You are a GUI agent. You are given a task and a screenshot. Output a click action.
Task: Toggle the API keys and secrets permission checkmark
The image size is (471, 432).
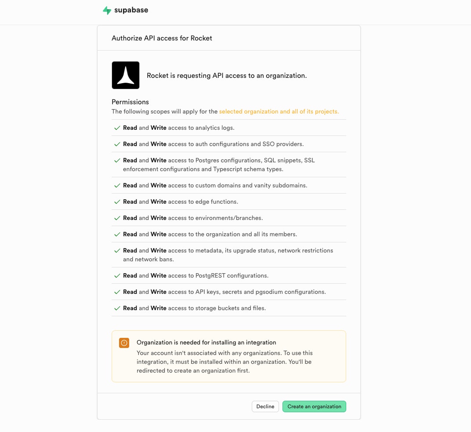(117, 292)
